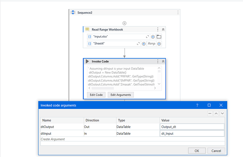Click the plus button beside the Range field
The width and height of the screenshot is (243, 157).
coord(159,44)
